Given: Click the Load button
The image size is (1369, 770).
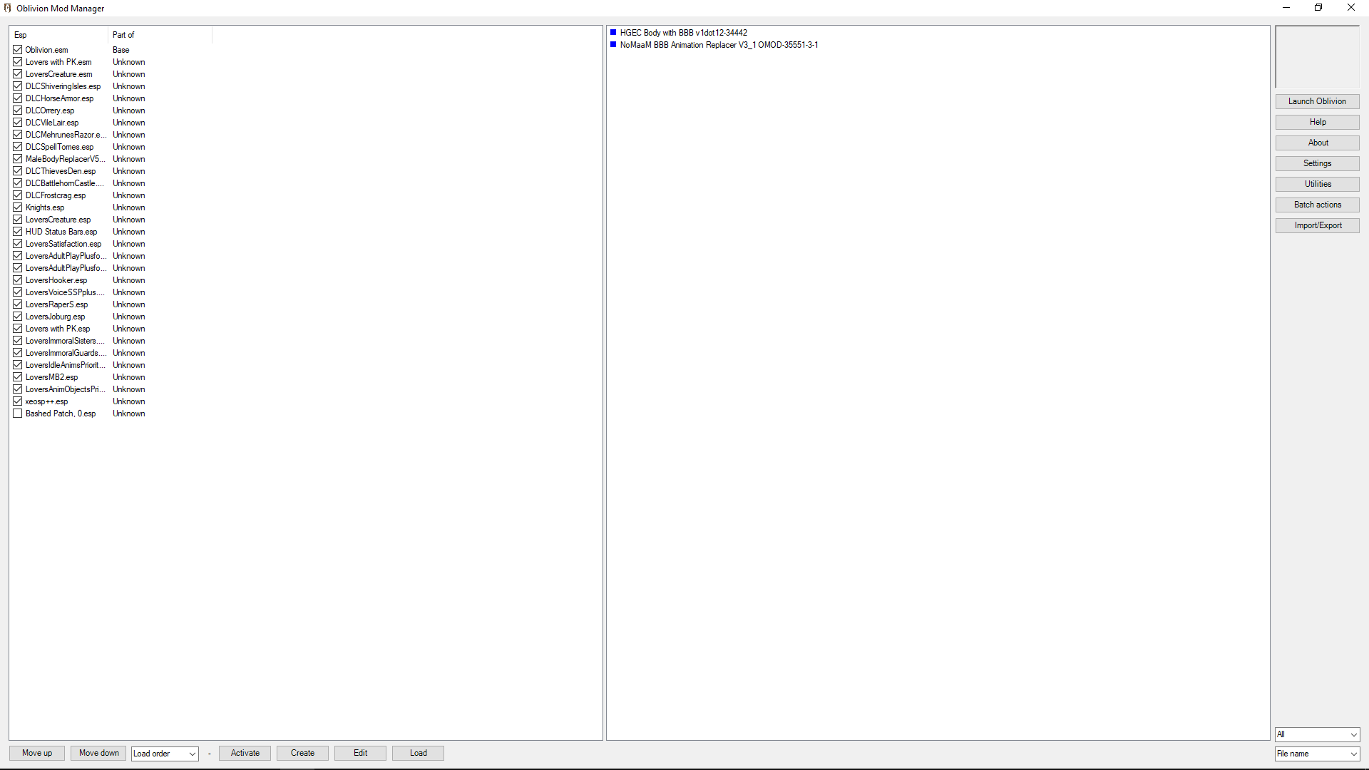Looking at the screenshot, I should (418, 753).
